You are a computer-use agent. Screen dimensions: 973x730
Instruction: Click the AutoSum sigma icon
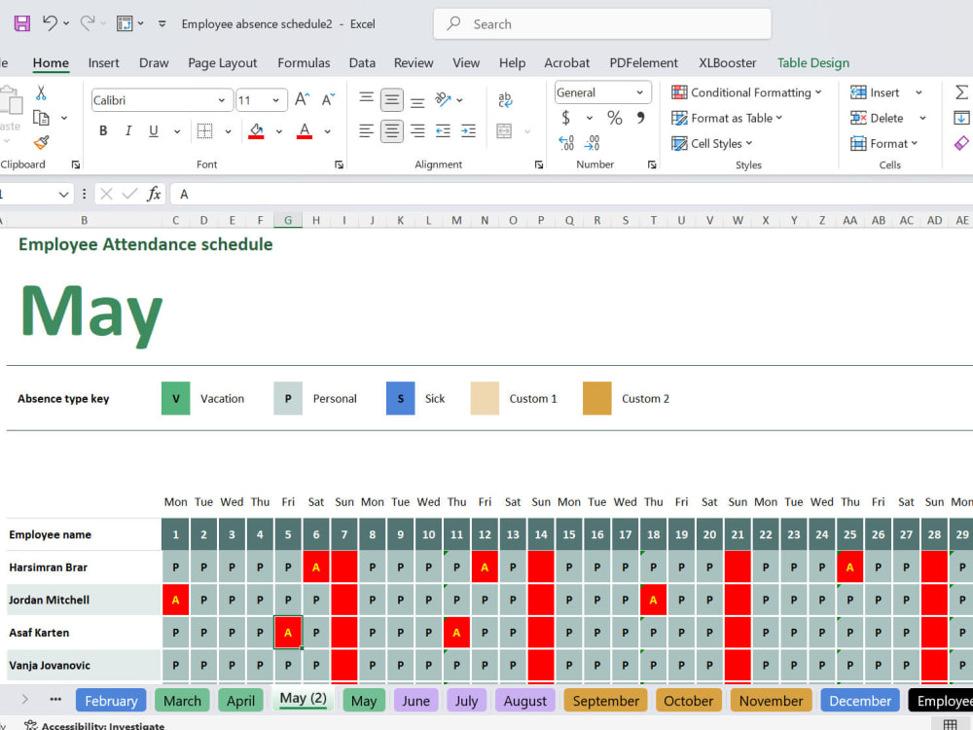click(961, 92)
